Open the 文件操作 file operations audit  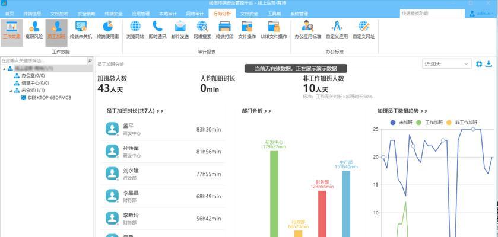pyautogui.click(x=247, y=30)
